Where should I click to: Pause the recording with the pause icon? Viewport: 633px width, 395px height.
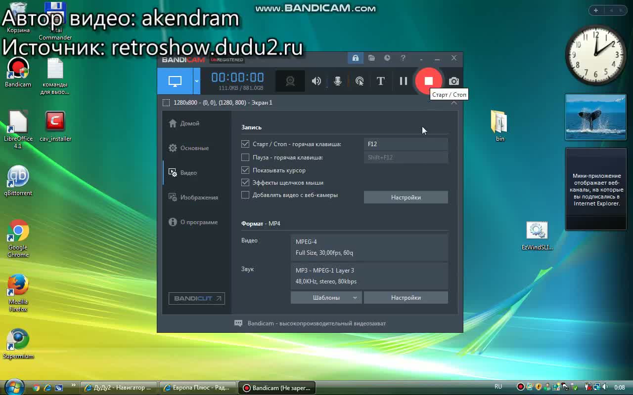pyautogui.click(x=404, y=81)
